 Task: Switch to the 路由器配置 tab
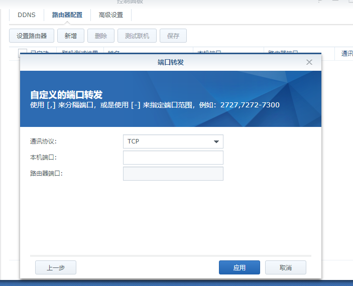point(67,15)
